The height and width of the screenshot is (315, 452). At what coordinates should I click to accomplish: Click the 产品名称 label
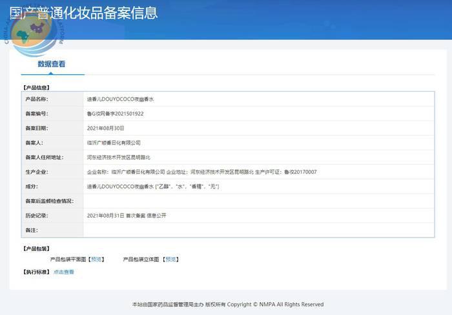point(37,99)
